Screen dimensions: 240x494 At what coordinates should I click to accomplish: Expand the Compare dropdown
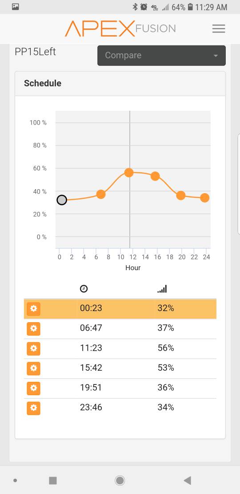(161, 56)
